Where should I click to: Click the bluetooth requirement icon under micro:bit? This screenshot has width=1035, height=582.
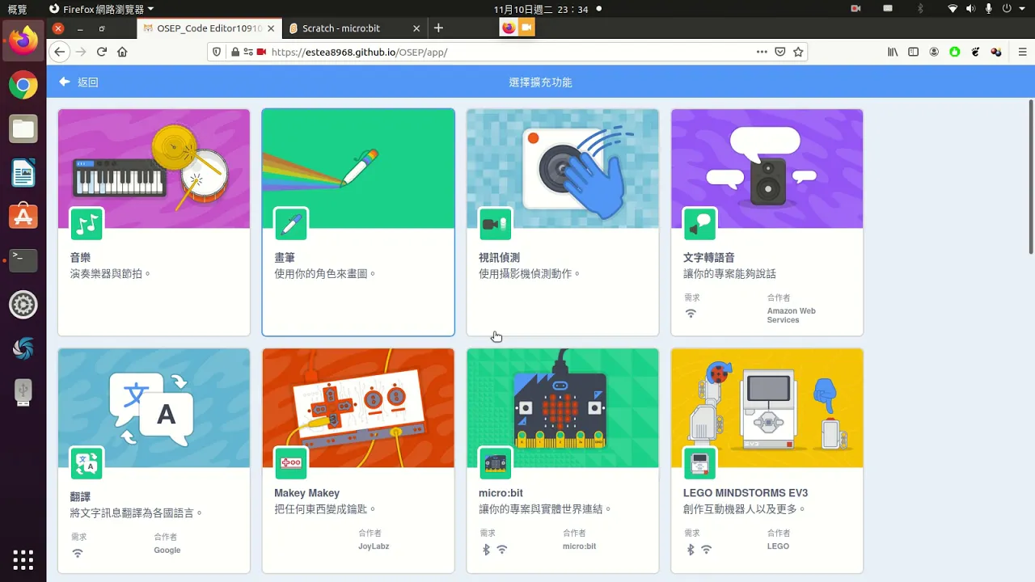(486, 550)
